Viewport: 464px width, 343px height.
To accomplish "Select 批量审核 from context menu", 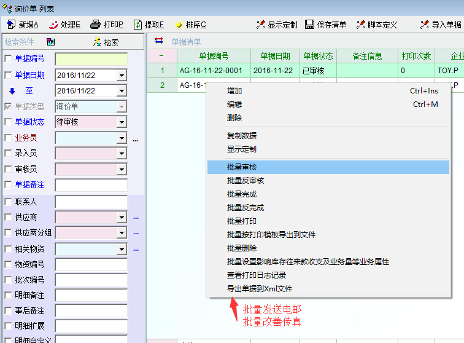I will (x=242, y=167).
